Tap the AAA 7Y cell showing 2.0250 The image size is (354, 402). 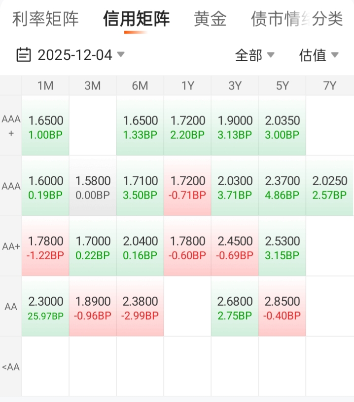pyautogui.click(x=329, y=187)
